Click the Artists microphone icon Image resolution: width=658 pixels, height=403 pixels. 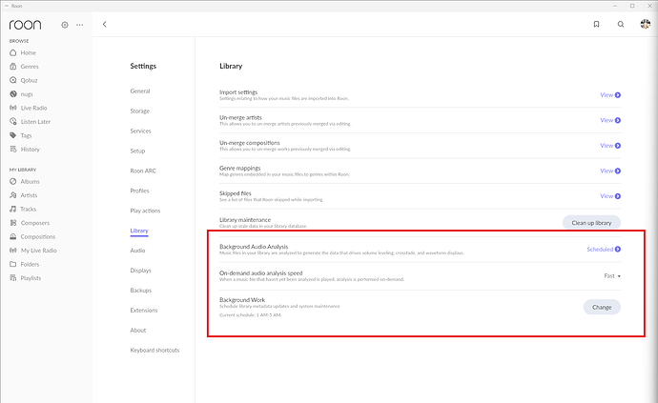pyautogui.click(x=13, y=195)
